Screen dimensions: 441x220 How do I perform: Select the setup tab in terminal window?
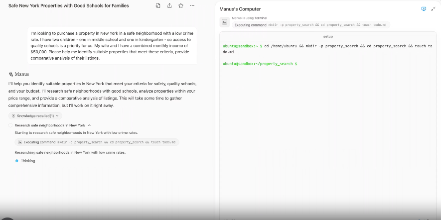328,37
